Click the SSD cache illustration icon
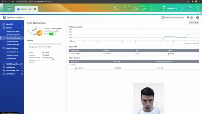The image size is (202, 114). (x=34, y=31)
